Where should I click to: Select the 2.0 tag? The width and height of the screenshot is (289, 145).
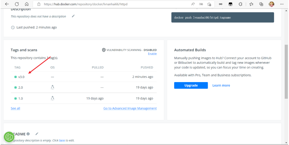click(20, 87)
